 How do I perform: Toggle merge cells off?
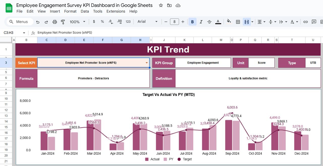point(247,22)
